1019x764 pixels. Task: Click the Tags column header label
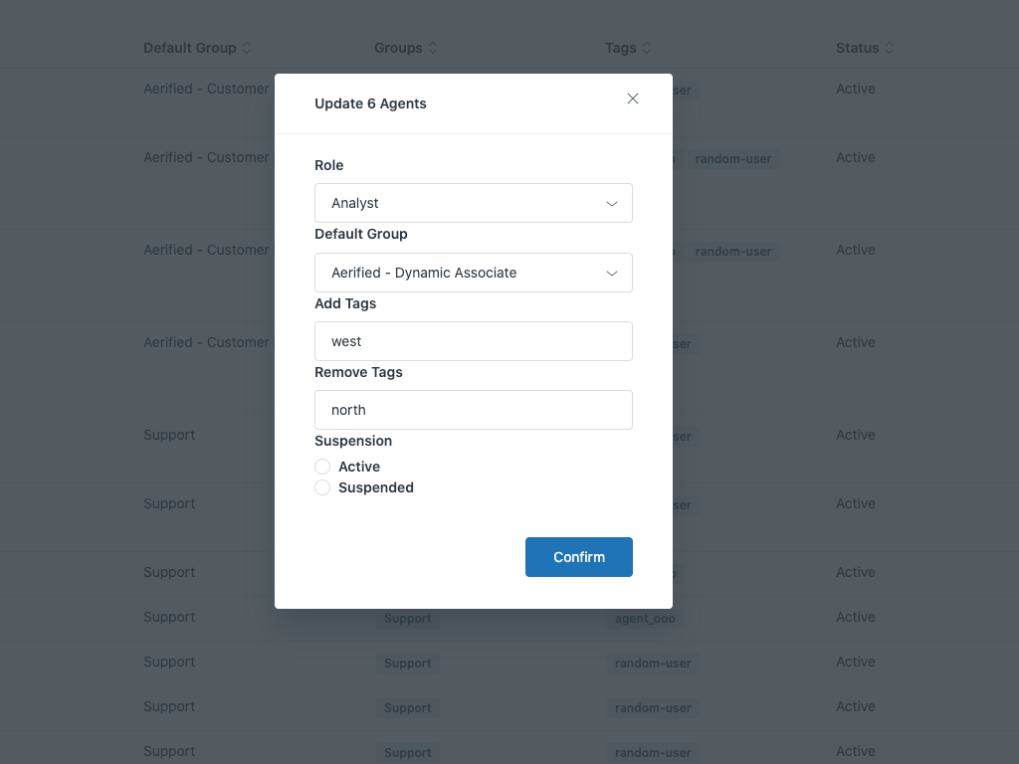click(x=620, y=48)
